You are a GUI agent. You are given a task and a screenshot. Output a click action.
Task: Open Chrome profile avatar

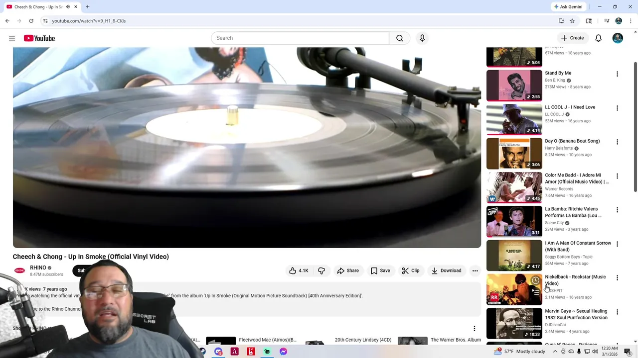tap(619, 21)
